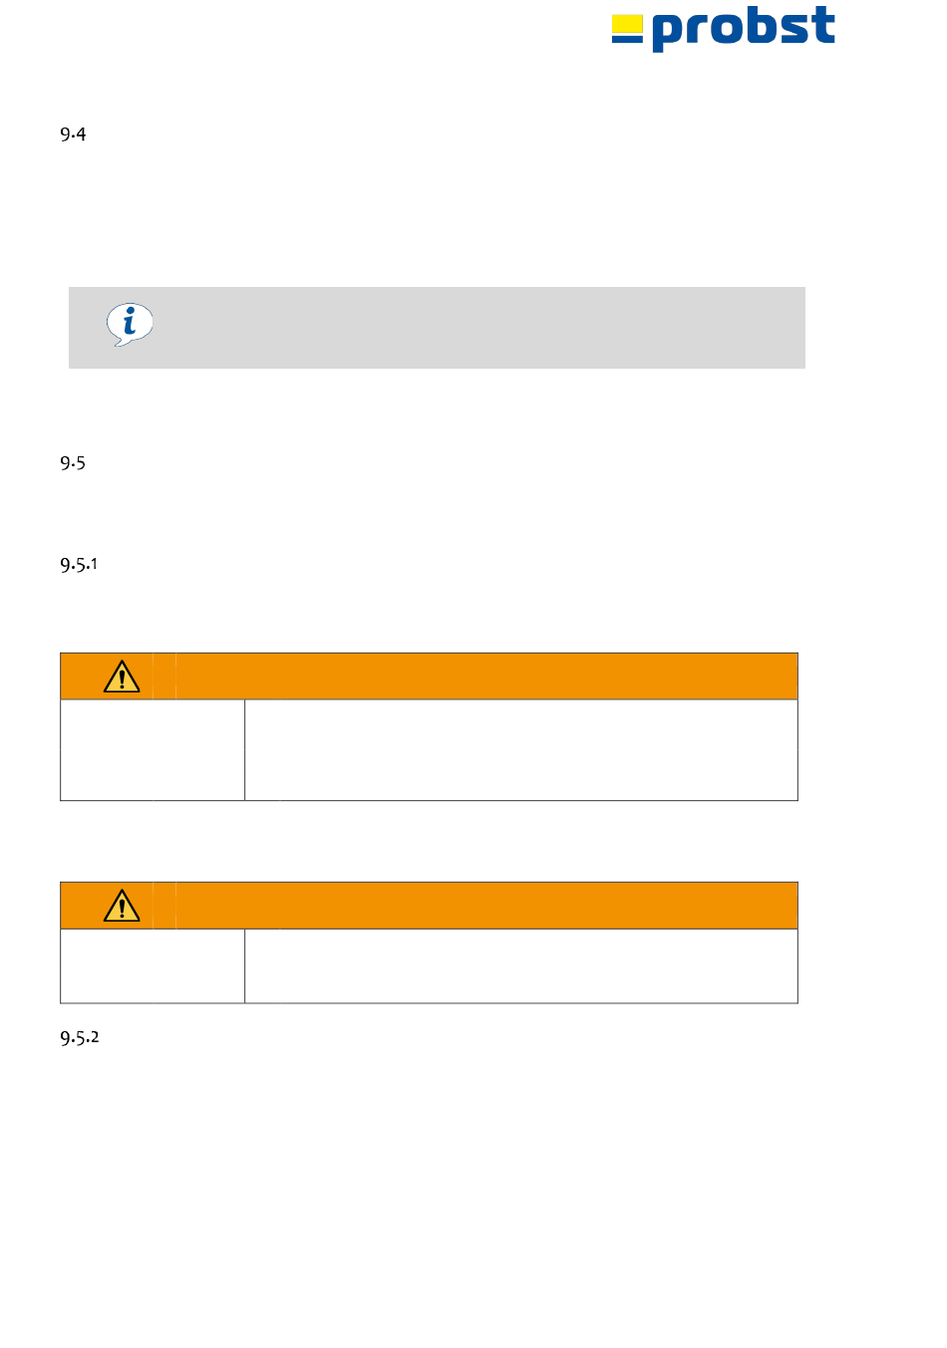This screenshot has width=947, height=1348.
Task: Click right cell of first warning table
Action: 521,750
